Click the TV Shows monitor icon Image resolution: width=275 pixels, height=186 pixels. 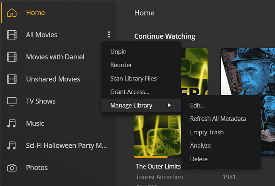pyautogui.click(x=12, y=101)
